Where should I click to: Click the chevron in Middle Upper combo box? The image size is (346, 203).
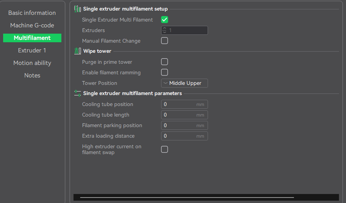pyautogui.click(x=165, y=83)
